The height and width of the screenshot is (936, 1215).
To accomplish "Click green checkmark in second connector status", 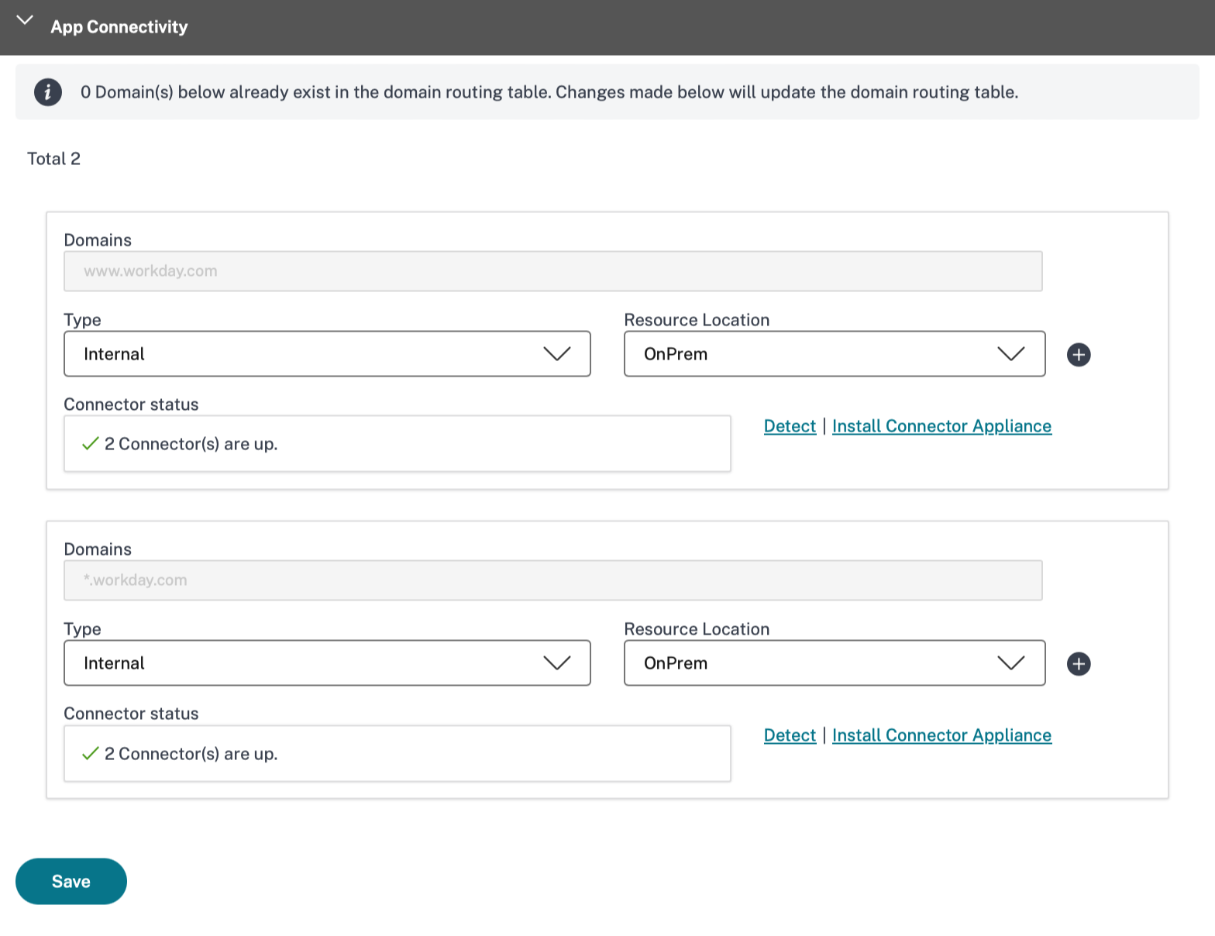I will pyautogui.click(x=91, y=753).
